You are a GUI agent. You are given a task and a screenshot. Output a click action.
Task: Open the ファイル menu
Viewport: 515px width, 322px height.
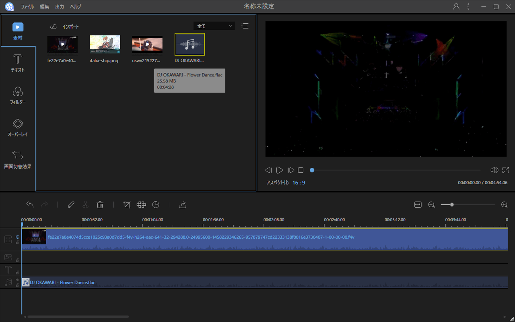(x=27, y=7)
